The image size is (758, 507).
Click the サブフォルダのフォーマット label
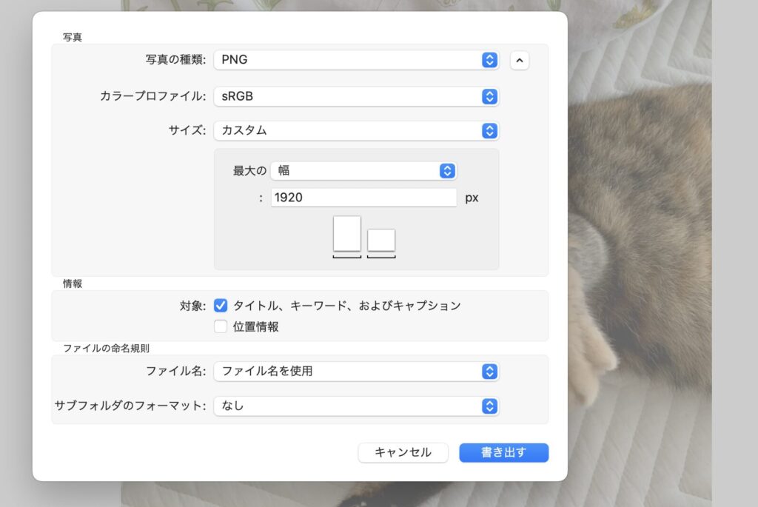[130, 406]
